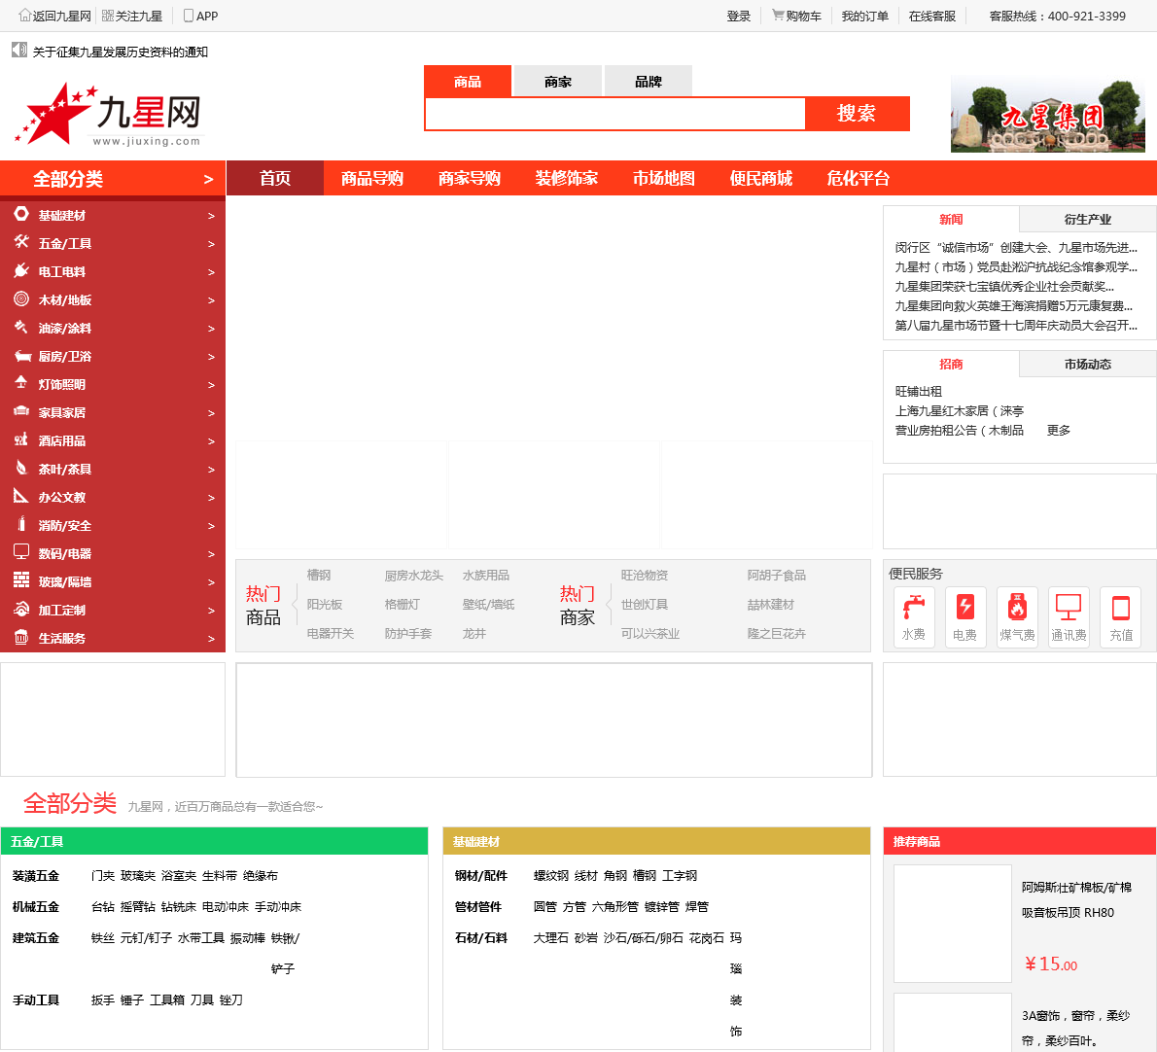The image size is (1157, 1052).
Task: Click the phone icon beside APP
Action: tap(189, 16)
